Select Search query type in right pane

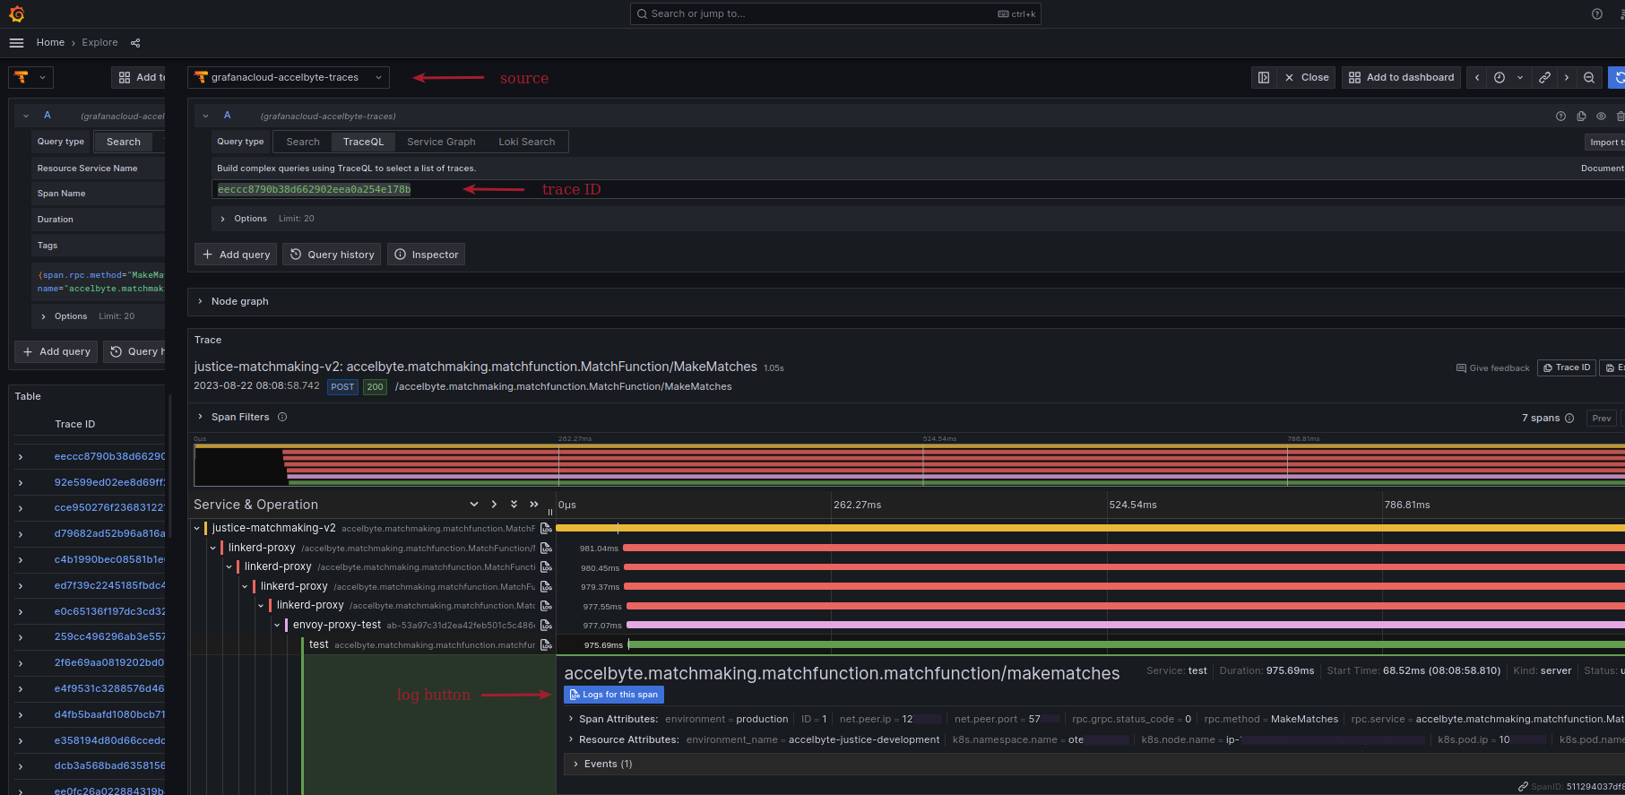[x=303, y=142]
